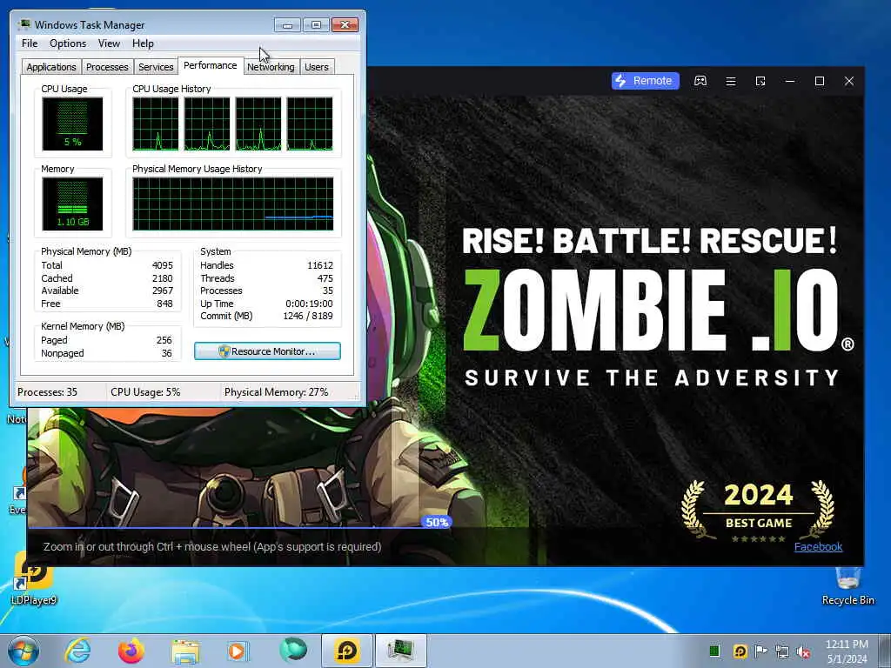This screenshot has height=668, width=891.
Task: Launch Internet Explorer from the taskbar
Action: (x=77, y=651)
